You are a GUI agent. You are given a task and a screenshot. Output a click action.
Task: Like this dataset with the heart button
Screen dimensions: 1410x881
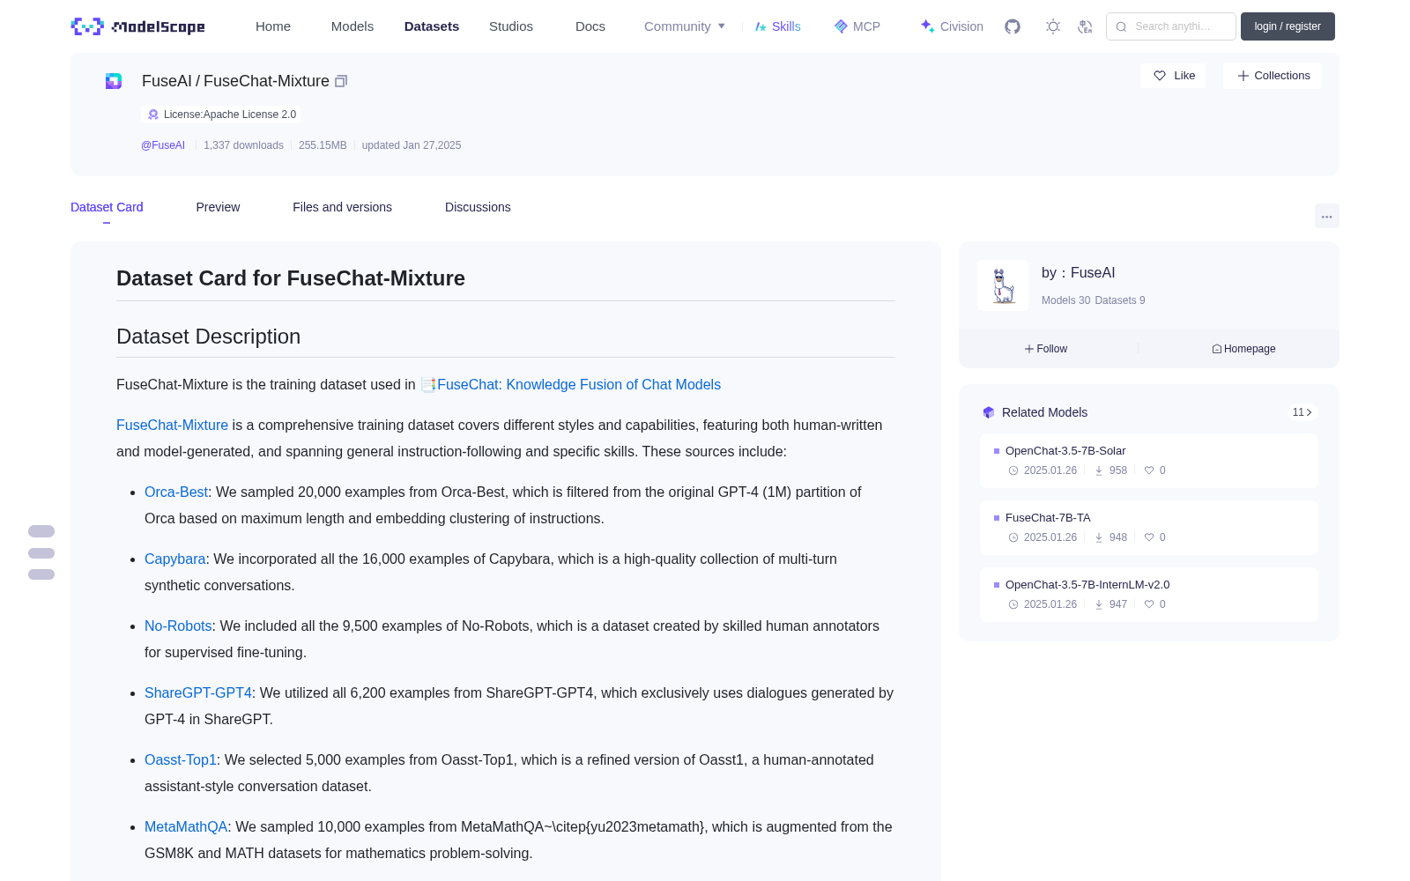point(1174,76)
